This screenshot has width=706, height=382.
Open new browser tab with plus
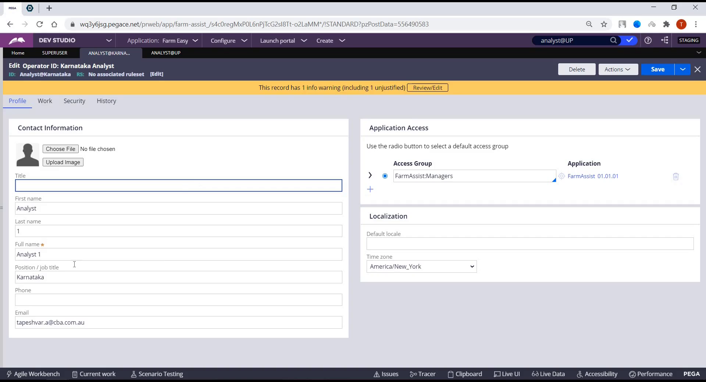click(49, 8)
